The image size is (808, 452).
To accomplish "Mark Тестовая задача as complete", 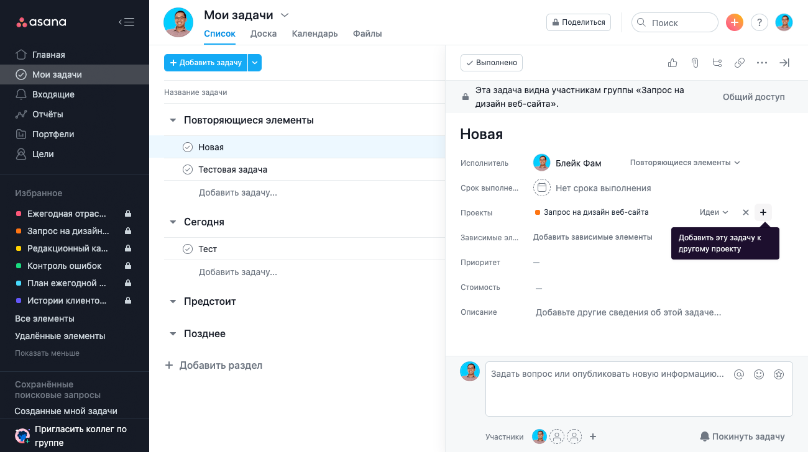I will (x=188, y=169).
